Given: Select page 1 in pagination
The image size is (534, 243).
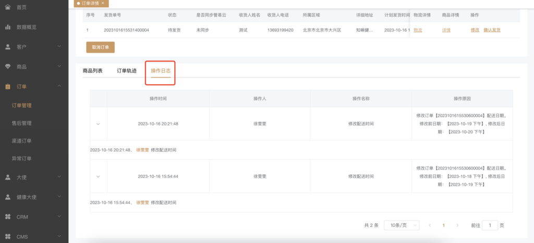Looking at the screenshot, I should [443, 225].
